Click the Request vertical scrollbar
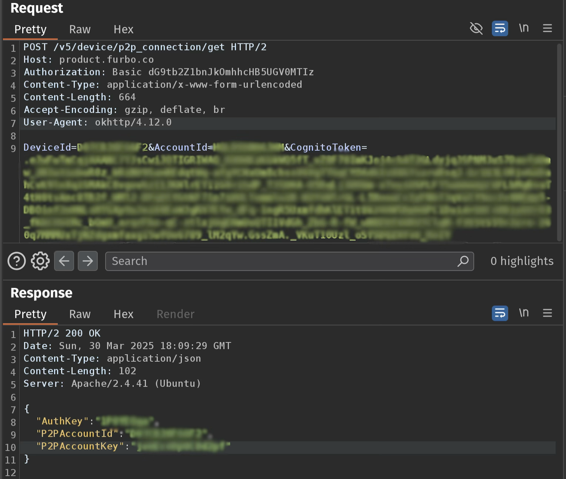This screenshot has height=479, width=566. pyautogui.click(x=559, y=143)
